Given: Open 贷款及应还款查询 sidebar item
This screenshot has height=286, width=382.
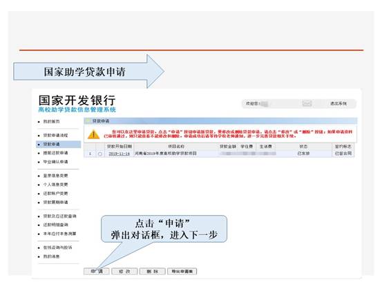Looking at the screenshot, I should 59,216.
